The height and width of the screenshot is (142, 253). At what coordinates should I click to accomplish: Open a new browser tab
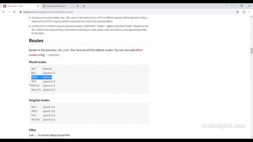click(84, 6)
